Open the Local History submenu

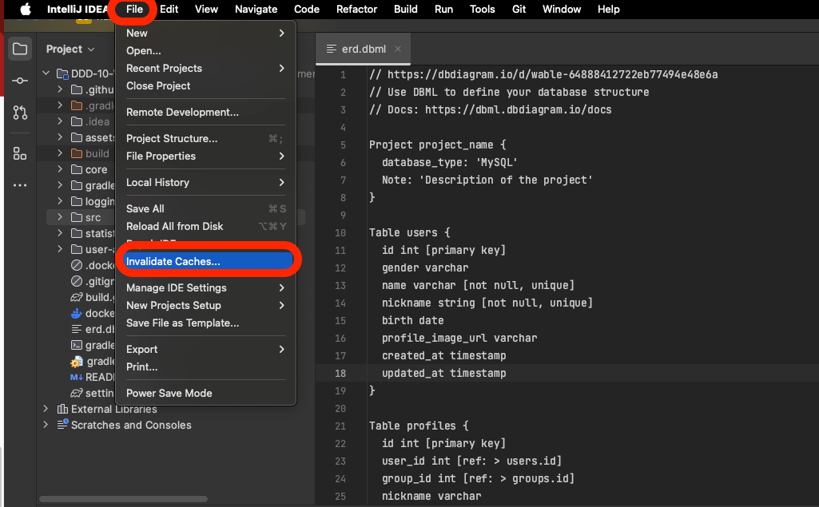(x=206, y=182)
